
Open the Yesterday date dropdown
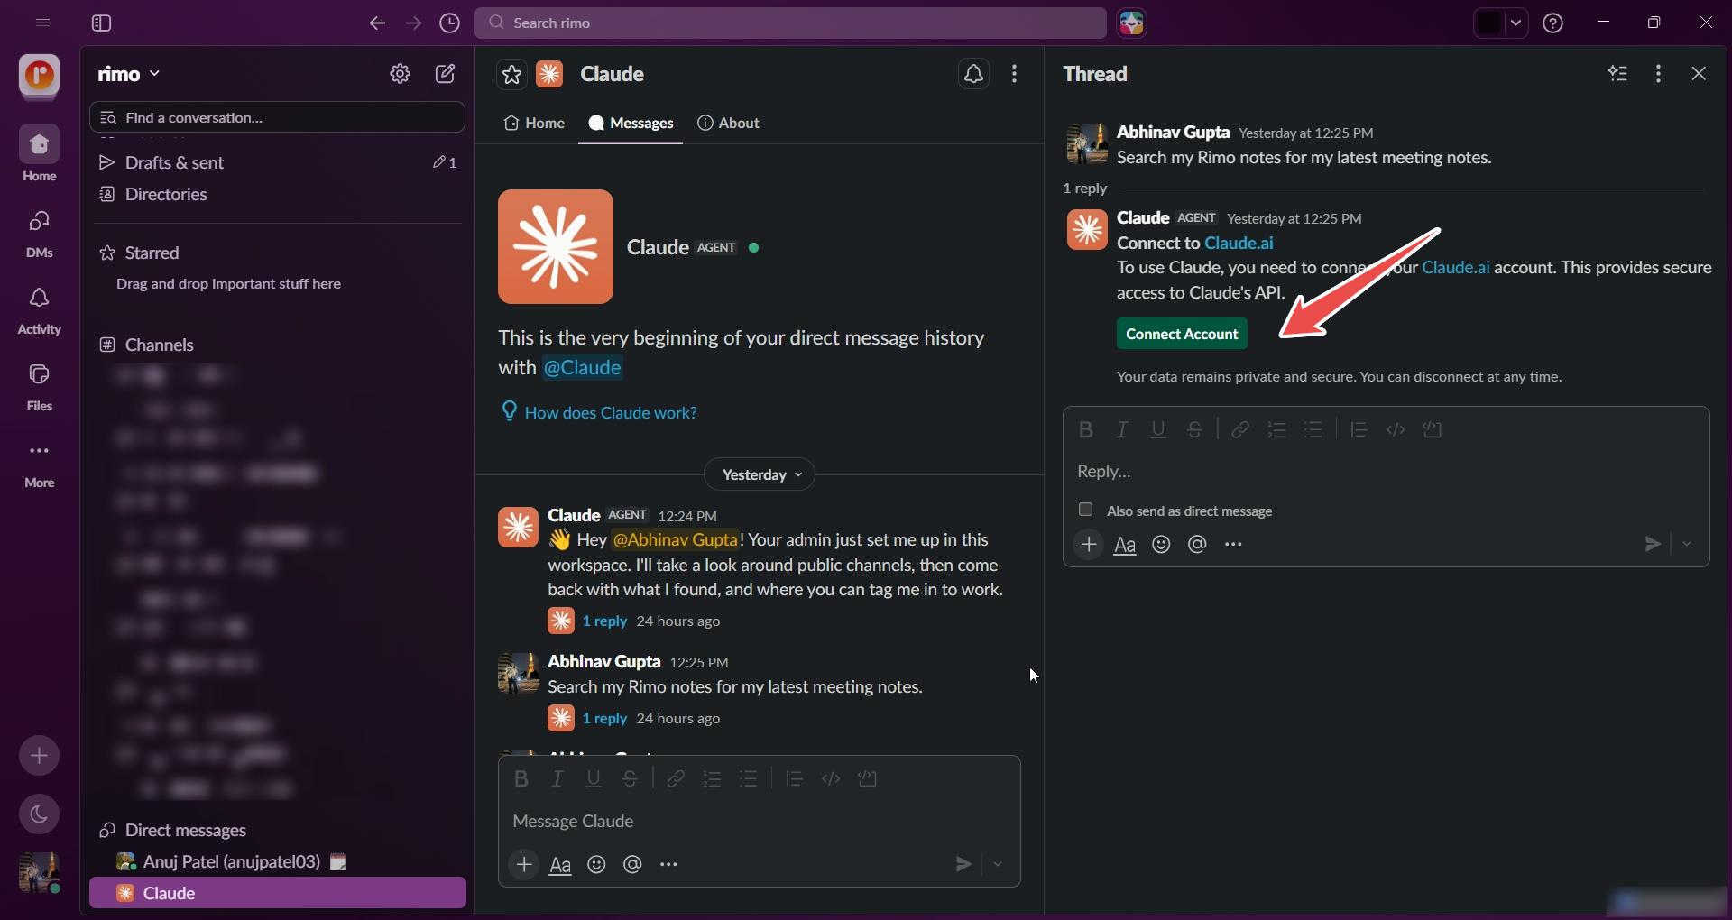tap(760, 474)
